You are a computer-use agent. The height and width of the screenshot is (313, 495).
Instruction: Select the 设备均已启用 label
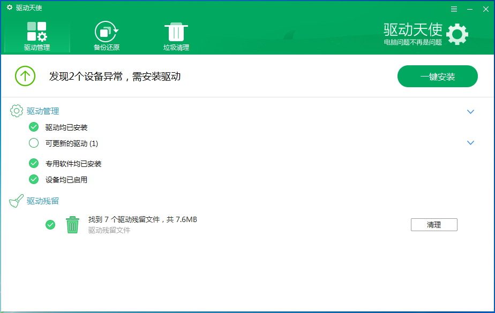[x=66, y=180]
